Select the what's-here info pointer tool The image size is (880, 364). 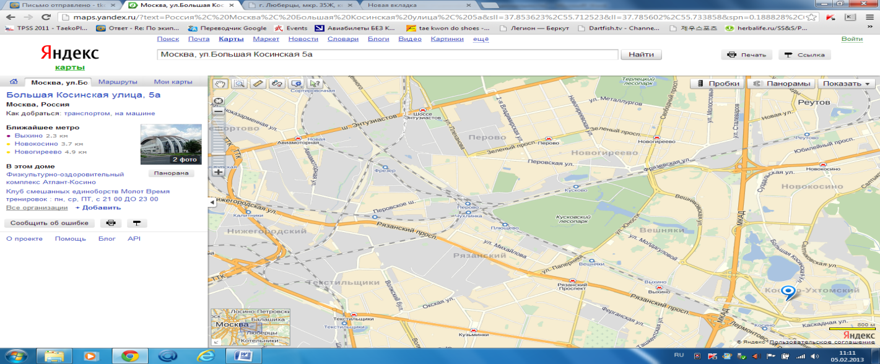tap(315, 83)
